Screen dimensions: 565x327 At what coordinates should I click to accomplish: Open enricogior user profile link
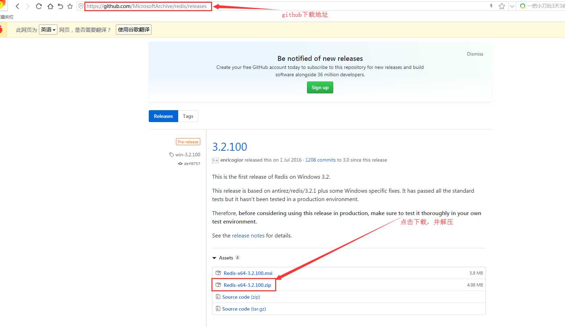coord(232,160)
